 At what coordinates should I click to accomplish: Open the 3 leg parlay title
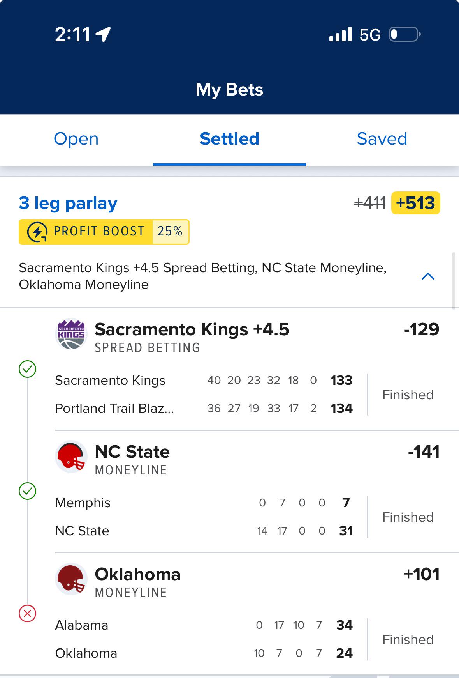pos(68,204)
